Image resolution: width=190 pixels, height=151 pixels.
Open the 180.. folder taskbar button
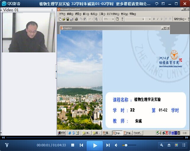[x=87, y=133]
